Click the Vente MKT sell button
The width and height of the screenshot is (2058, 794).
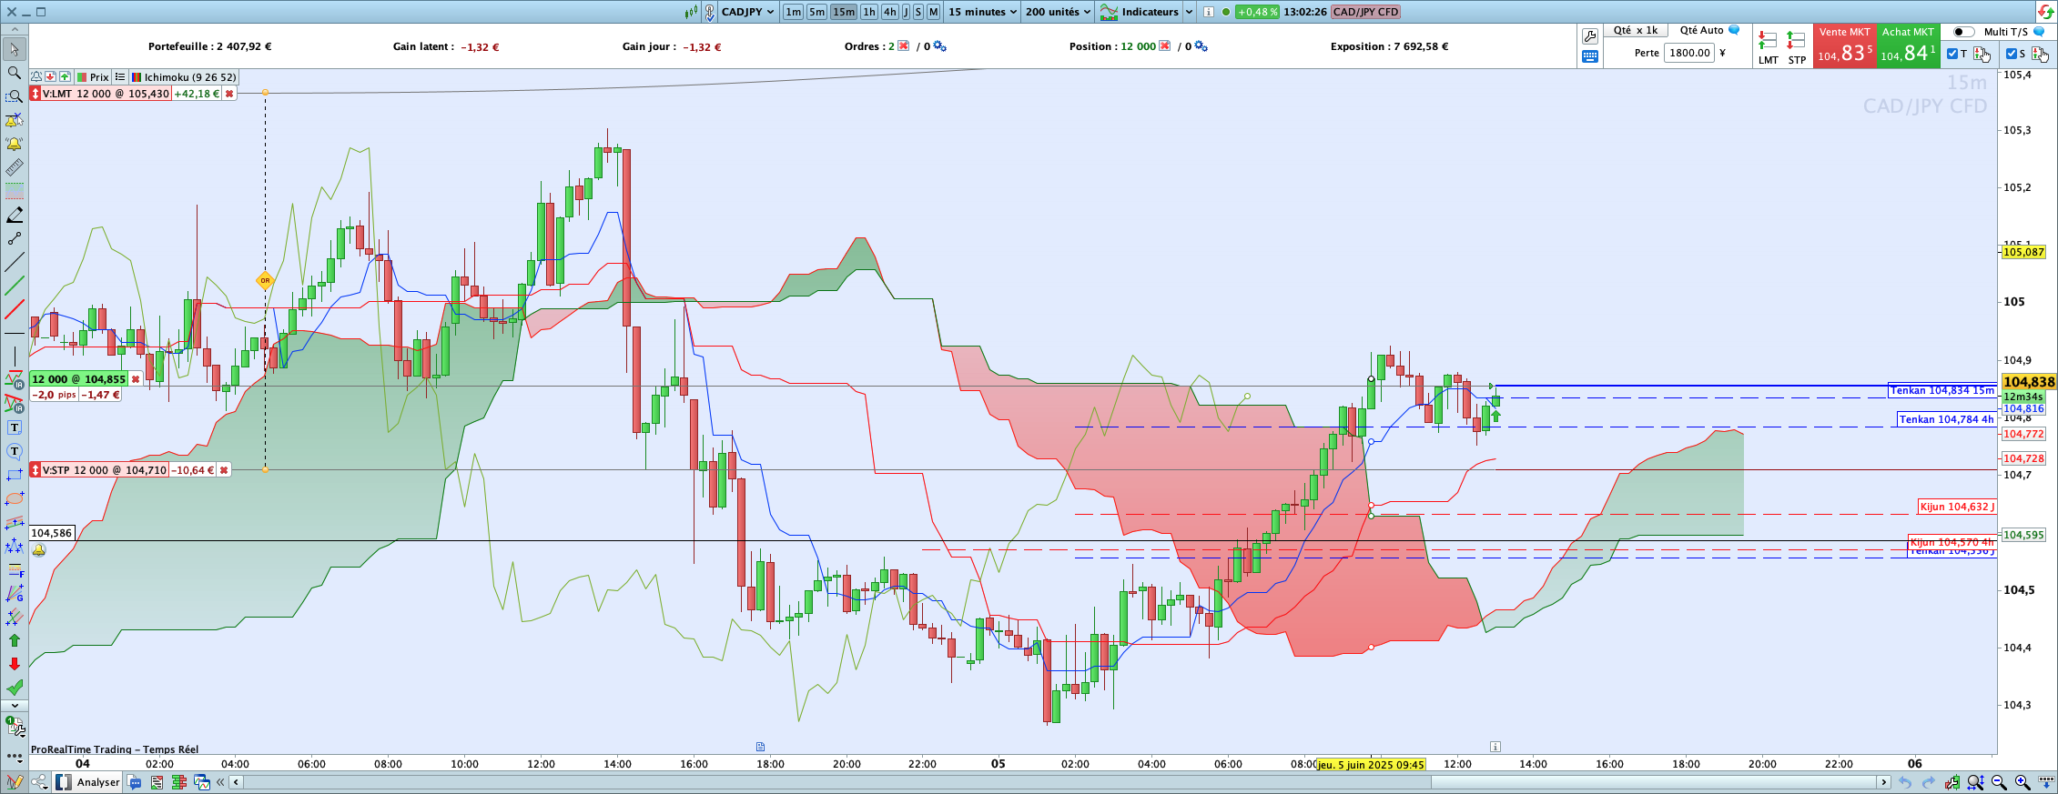[x=1844, y=45]
